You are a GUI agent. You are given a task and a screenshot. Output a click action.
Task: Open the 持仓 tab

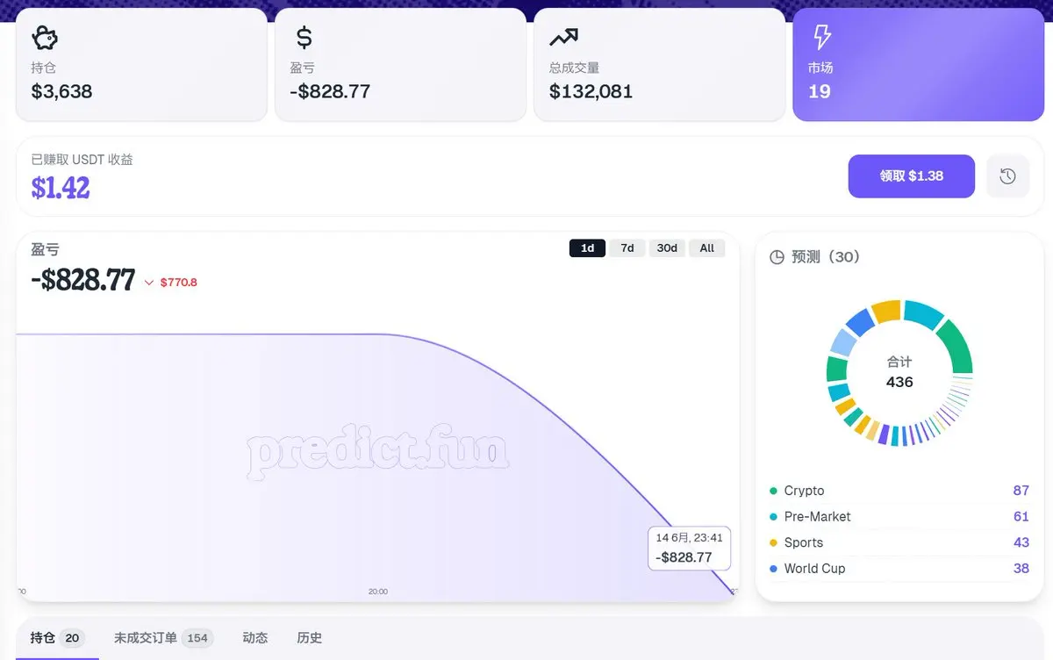(57, 638)
